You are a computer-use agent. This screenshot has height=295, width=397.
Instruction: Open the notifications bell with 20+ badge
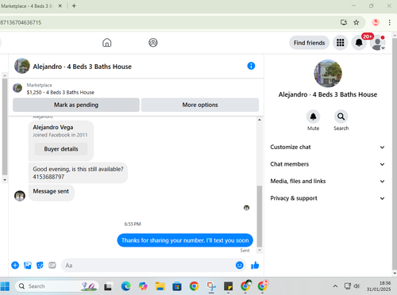click(359, 43)
